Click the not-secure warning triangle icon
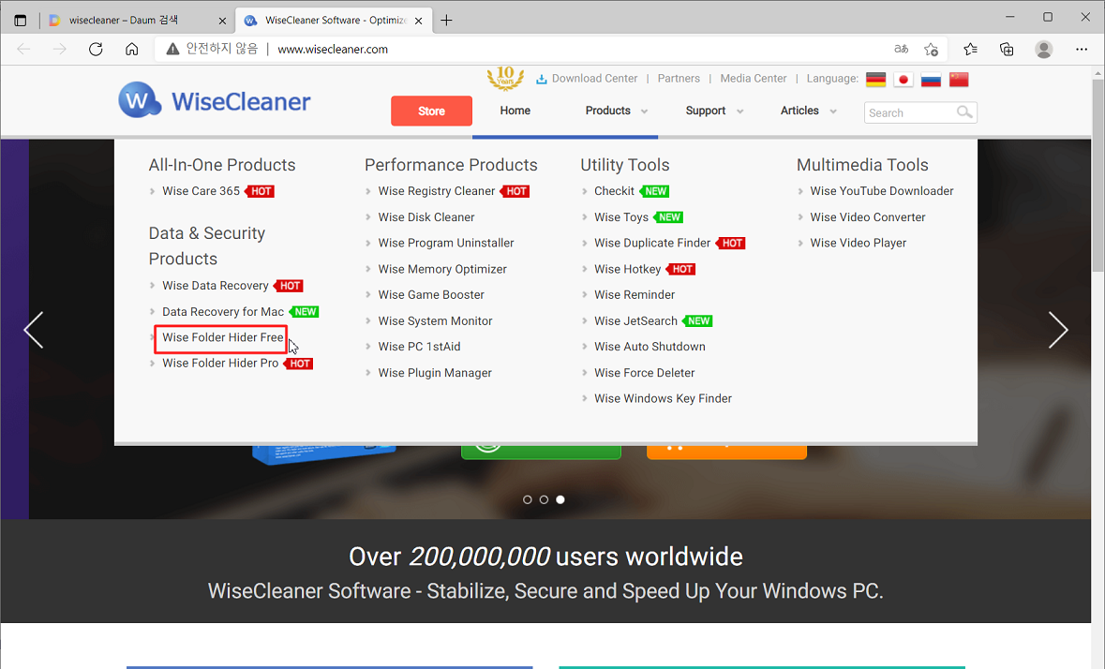 tap(172, 50)
